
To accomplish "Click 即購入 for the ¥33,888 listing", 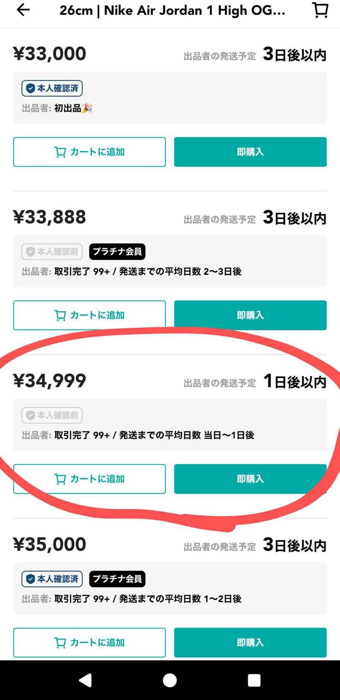I will coord(250,315).
